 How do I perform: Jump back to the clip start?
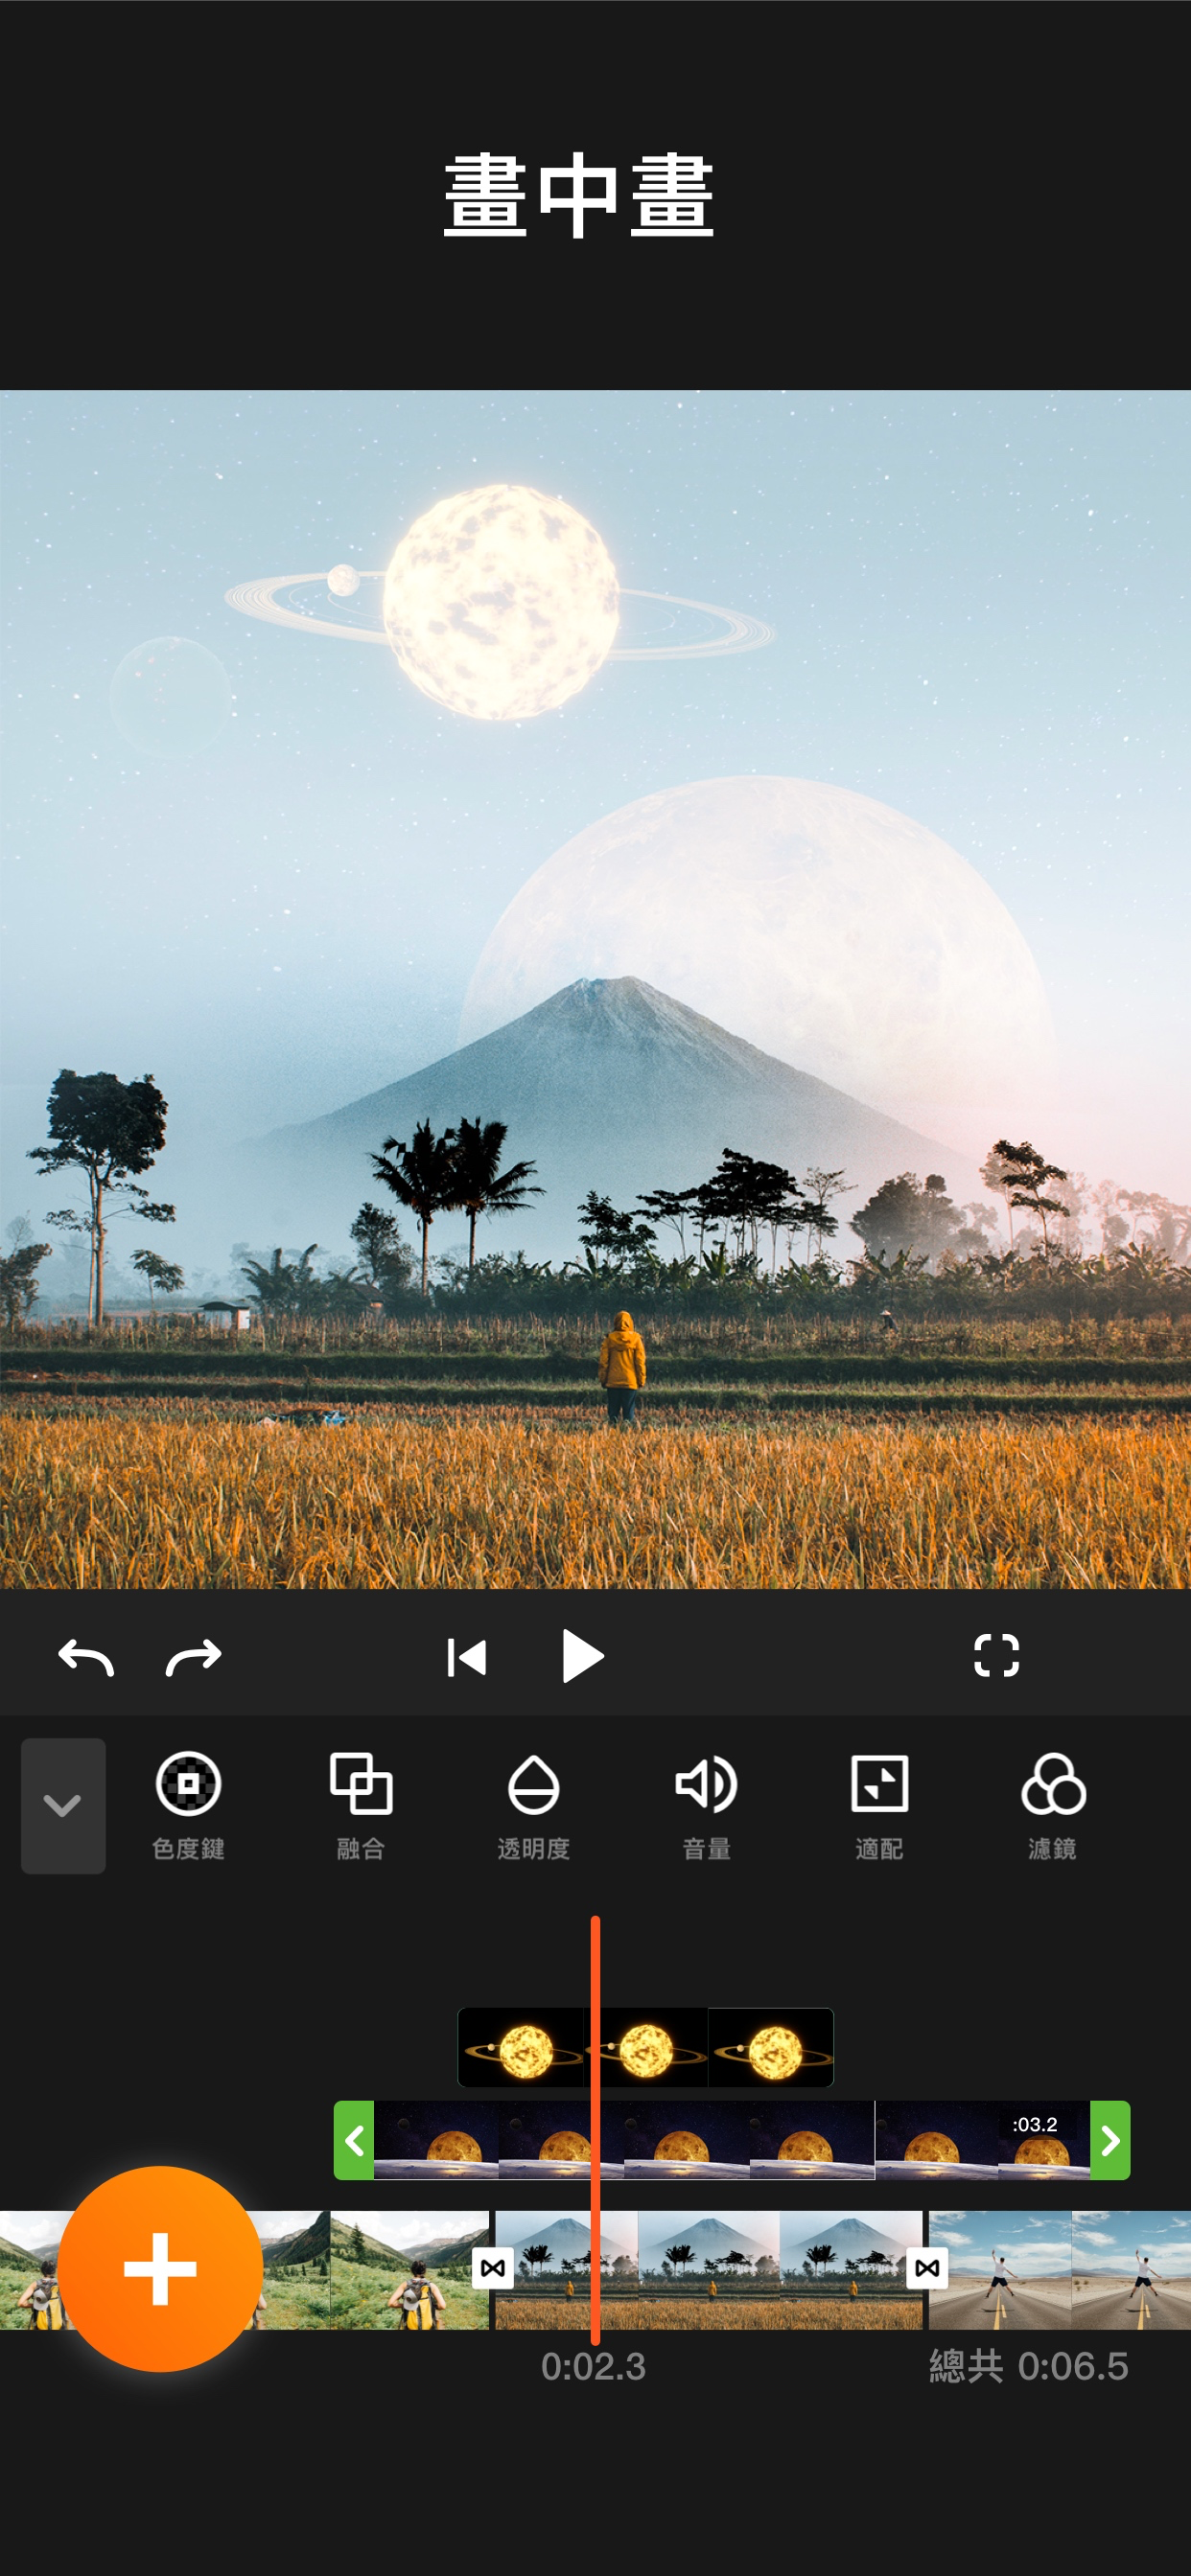[x=466, y=1657]
